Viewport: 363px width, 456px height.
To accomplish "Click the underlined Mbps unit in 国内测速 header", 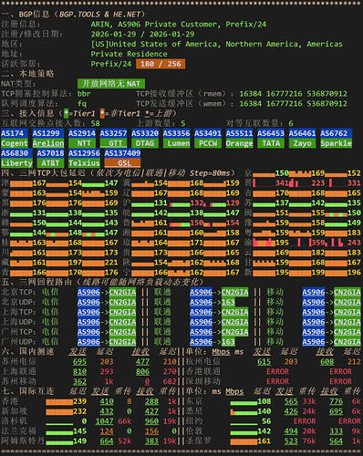I will pyautogui.click(x=221, y=352).
